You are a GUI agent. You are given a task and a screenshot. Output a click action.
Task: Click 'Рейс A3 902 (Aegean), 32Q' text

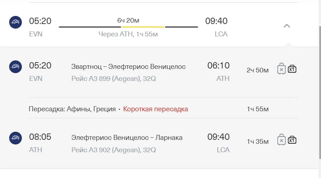[x=113, y=150]
